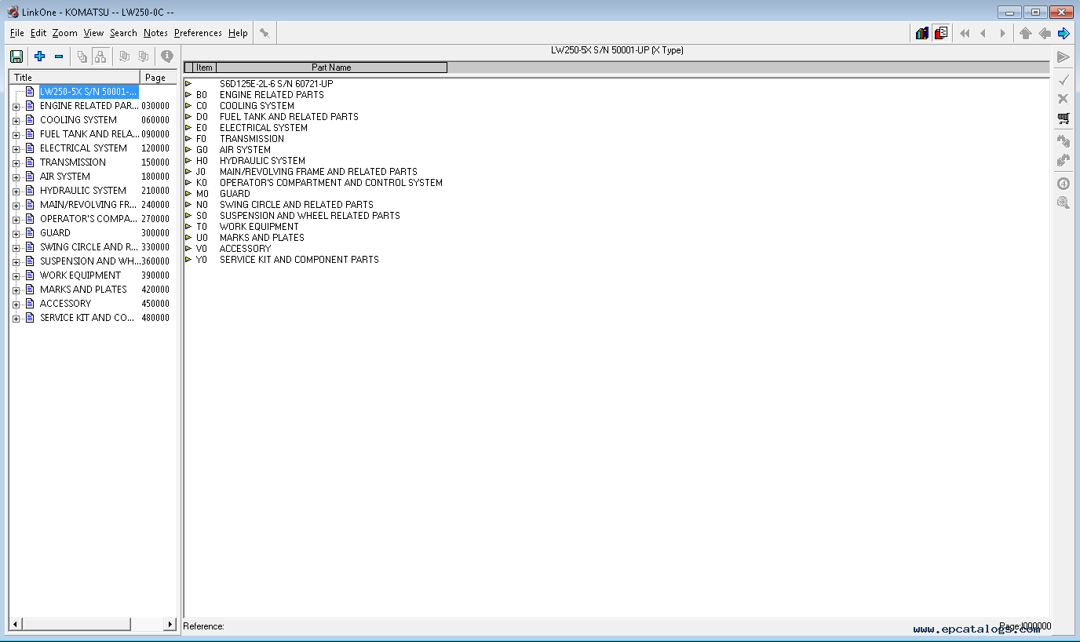Click the shopping cart selection list icon
This screenshot has width=1080, height=642.
1064,119
